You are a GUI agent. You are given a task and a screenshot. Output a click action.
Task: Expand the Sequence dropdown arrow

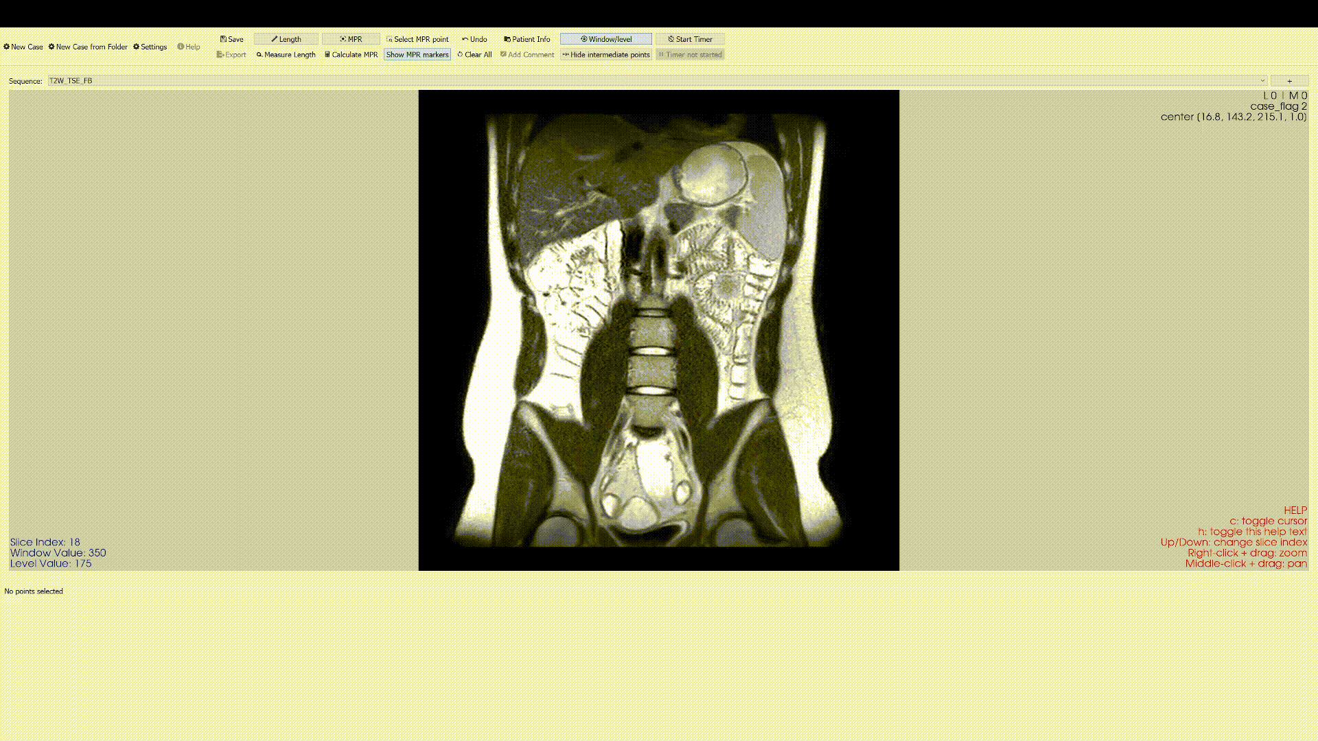(x=1262, y=81)
